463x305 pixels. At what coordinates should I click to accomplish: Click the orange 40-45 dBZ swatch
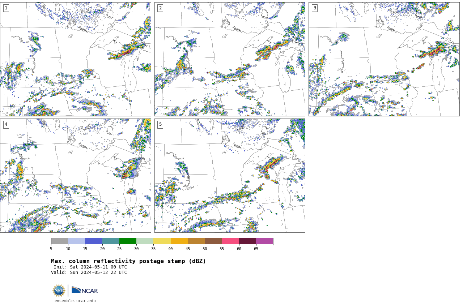click(x=179, y=241)
